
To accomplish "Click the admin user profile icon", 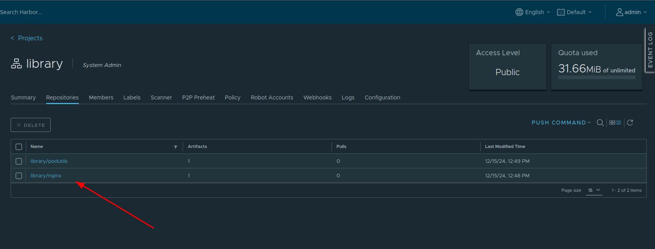I will (x=619, y=12).
